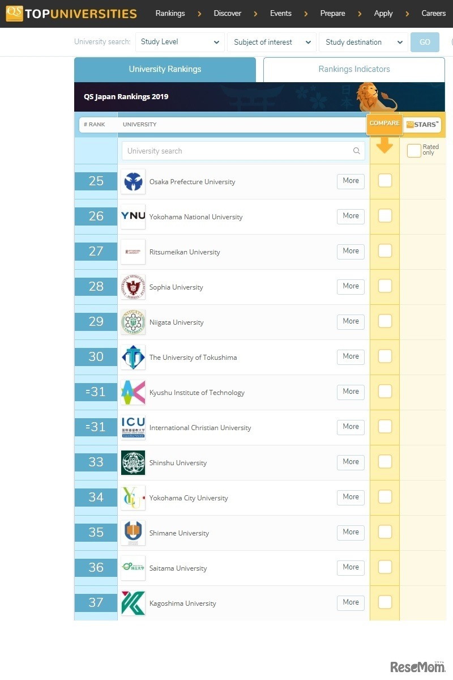The image size is (453, 680).
Task: Click the GO search button
Action: 425,42
